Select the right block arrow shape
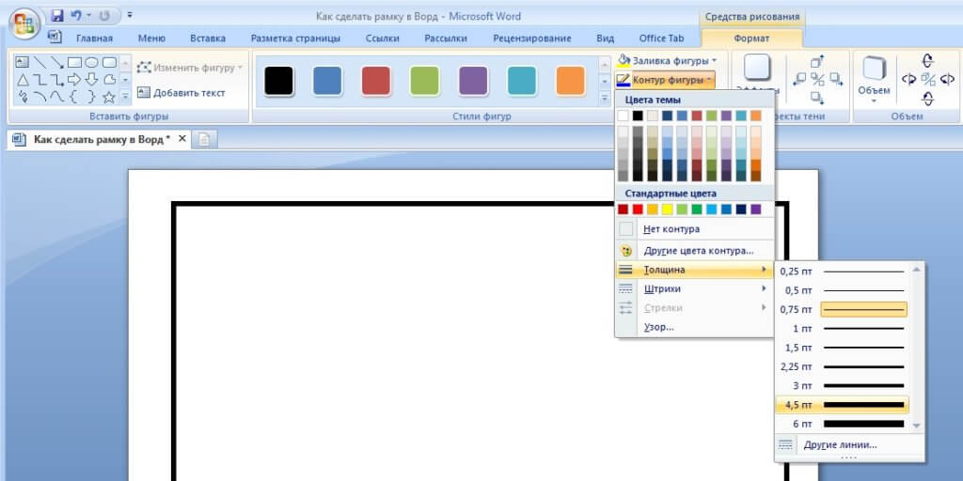 point(75,80)
